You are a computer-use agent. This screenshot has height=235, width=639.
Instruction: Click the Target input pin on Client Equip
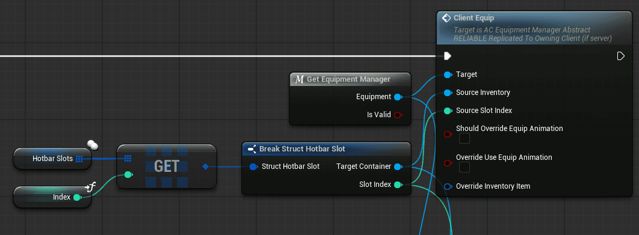448,75
